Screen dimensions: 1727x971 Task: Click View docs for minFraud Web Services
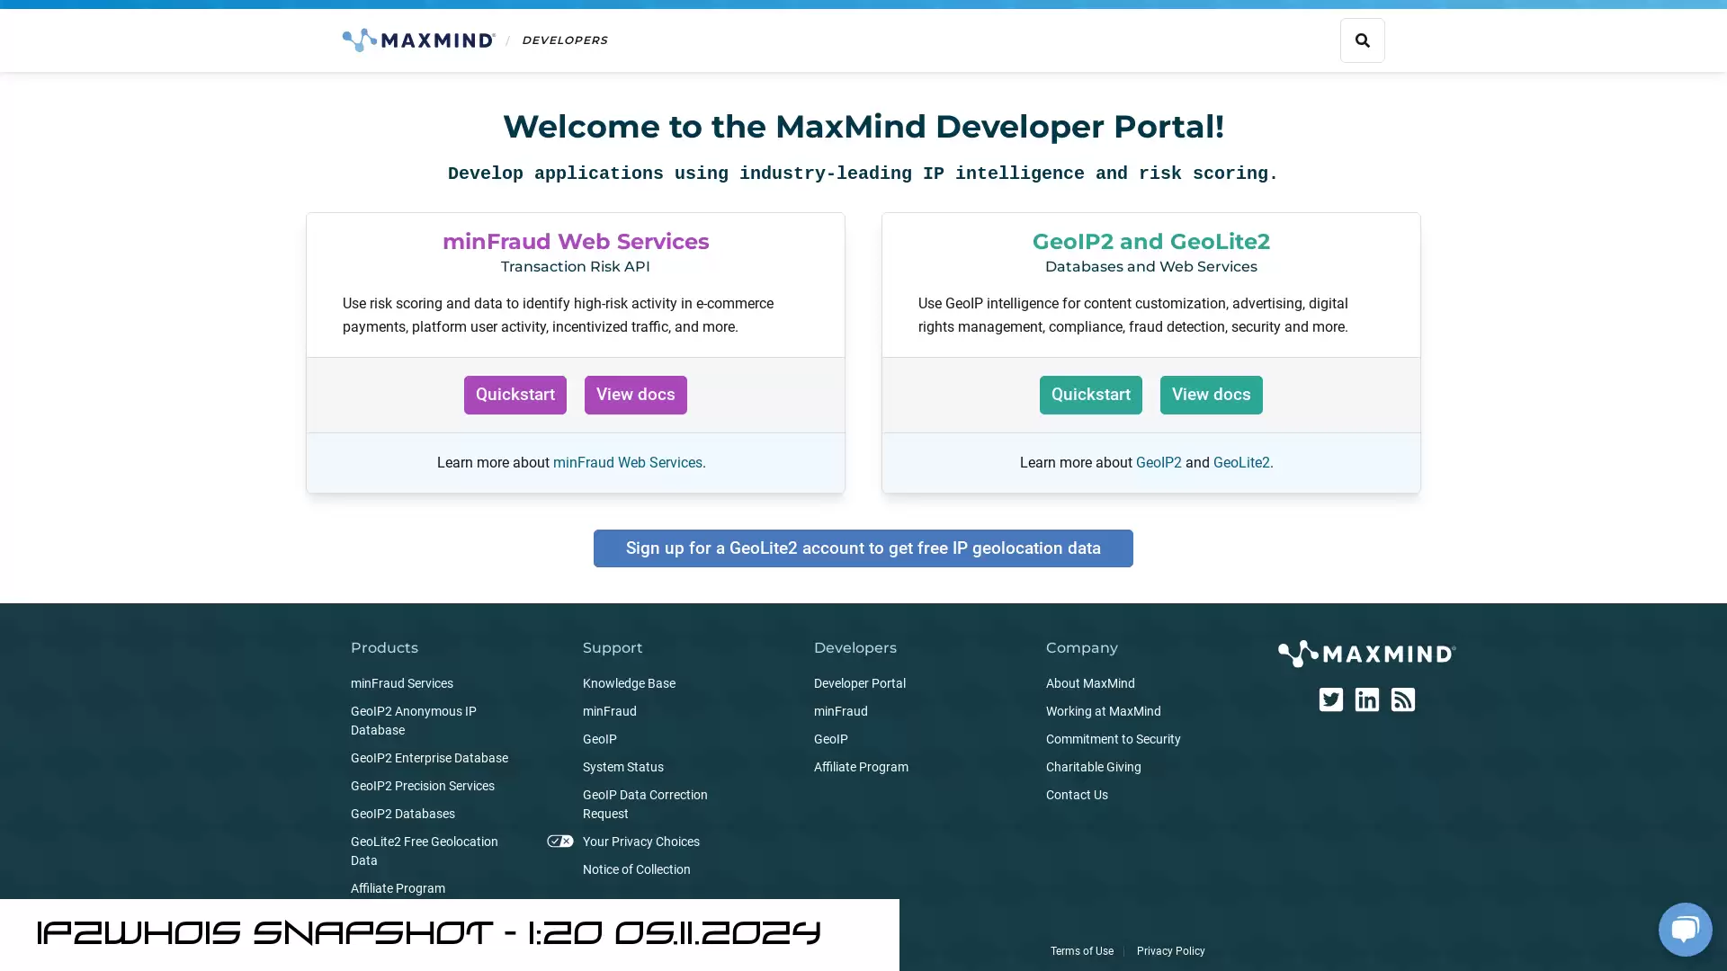635,395
